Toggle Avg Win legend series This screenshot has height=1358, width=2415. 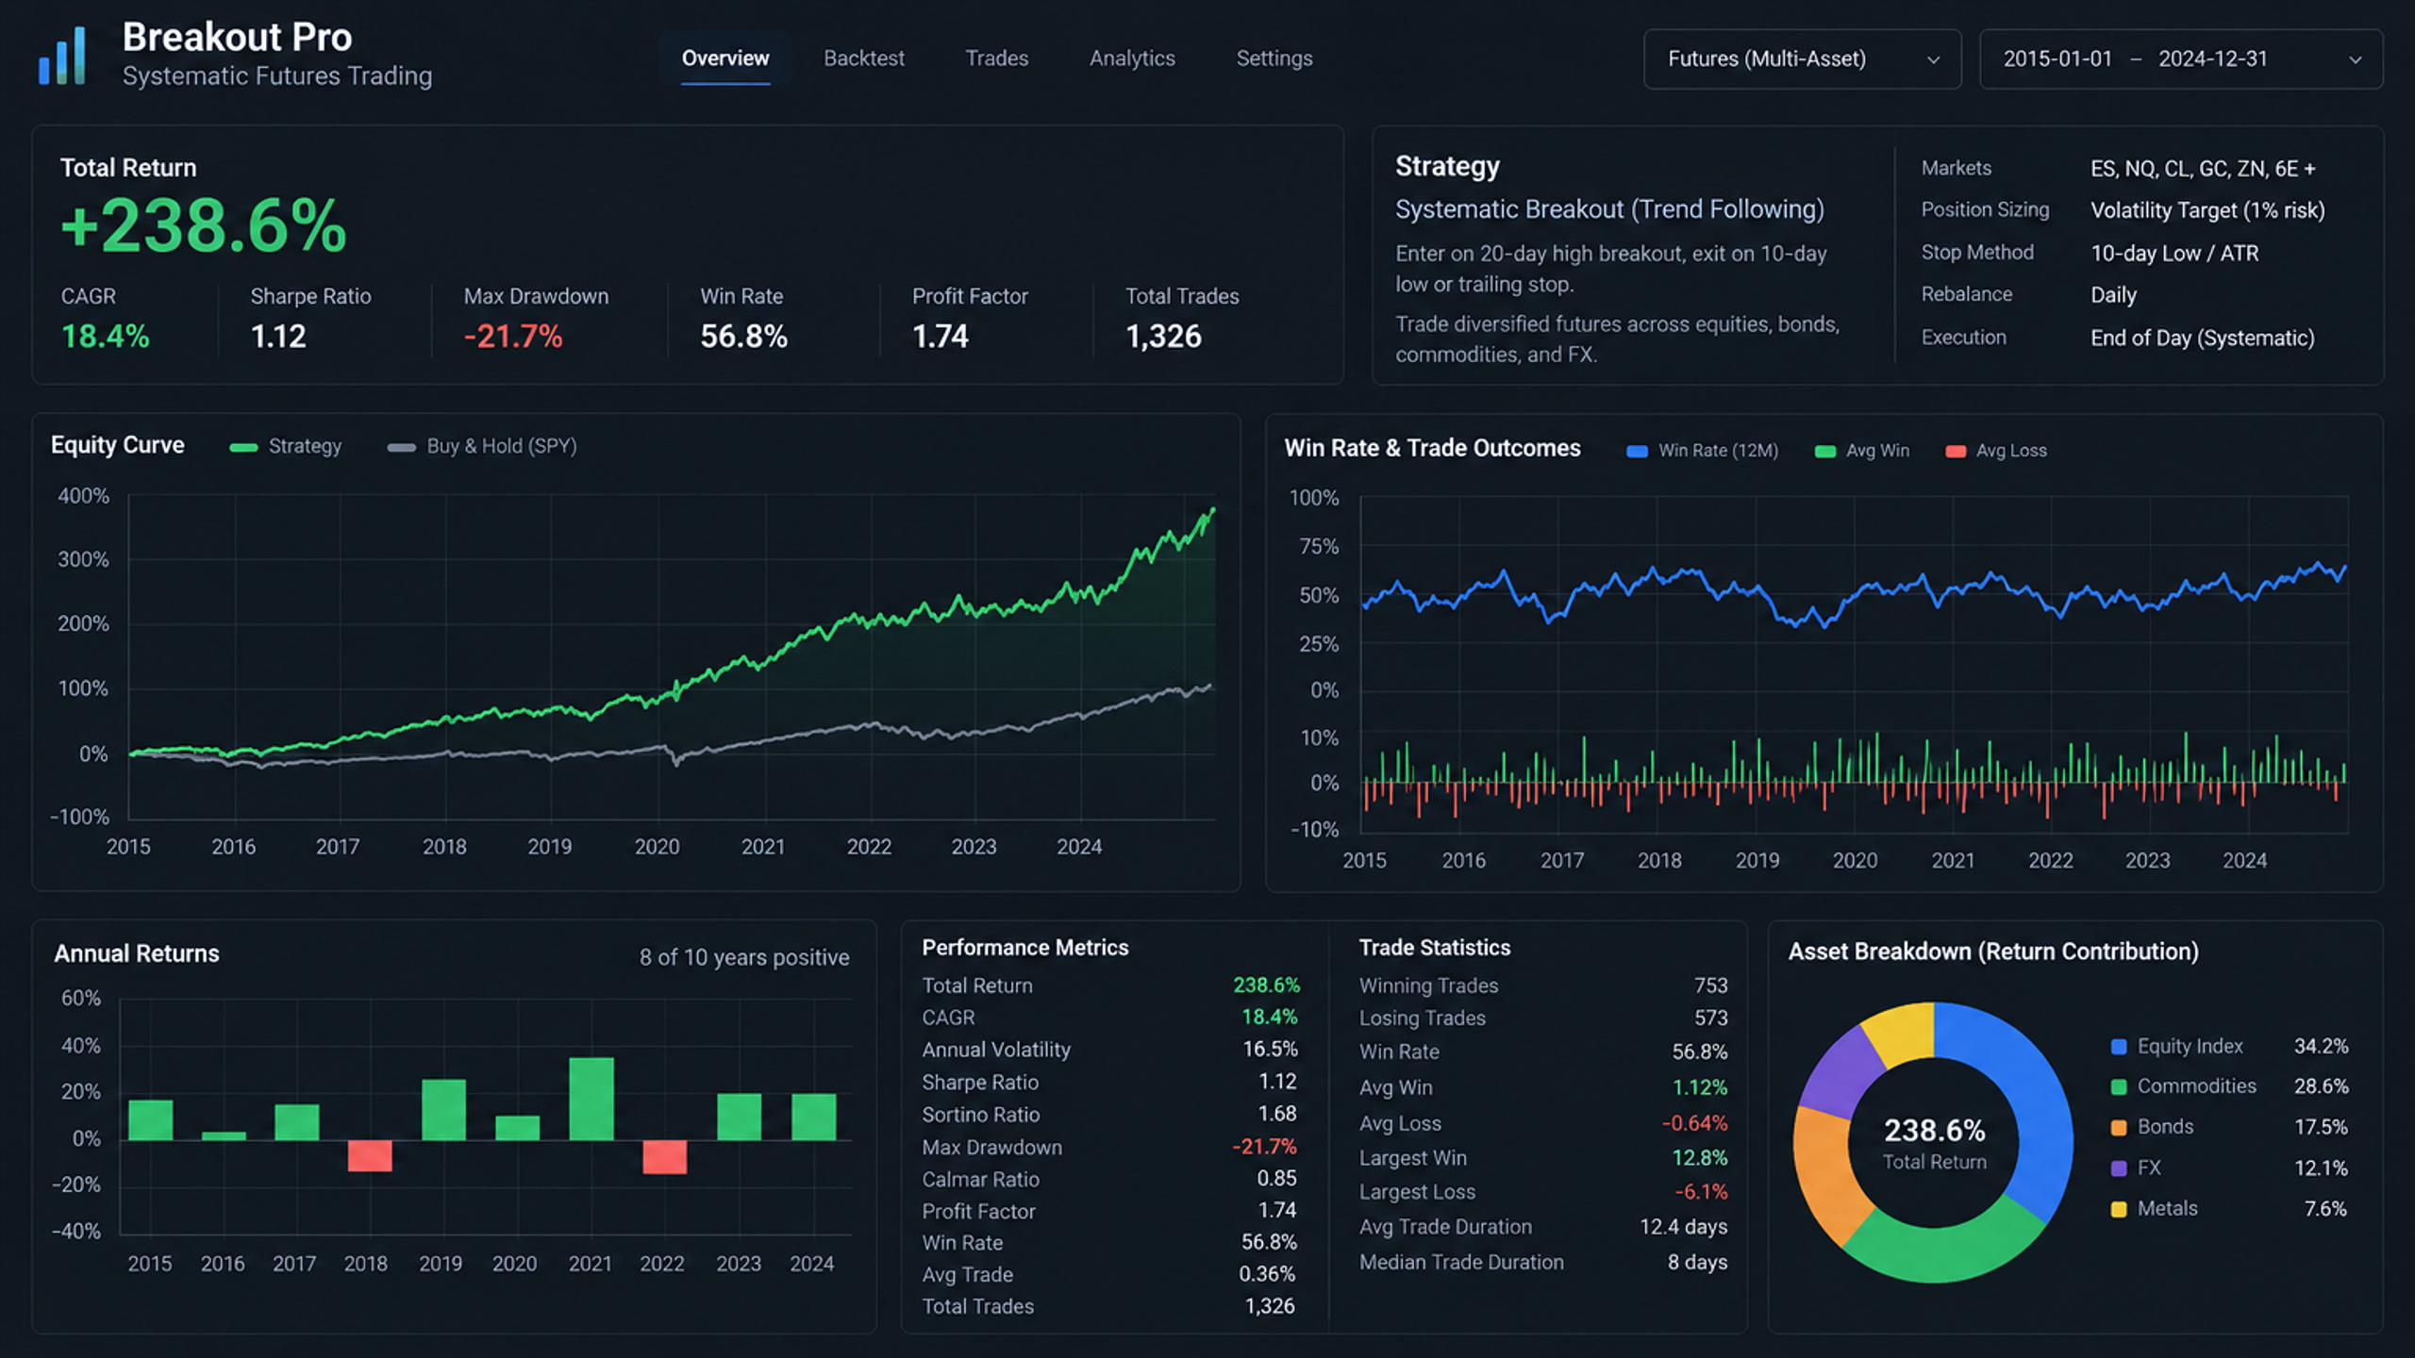(1862, 451)
